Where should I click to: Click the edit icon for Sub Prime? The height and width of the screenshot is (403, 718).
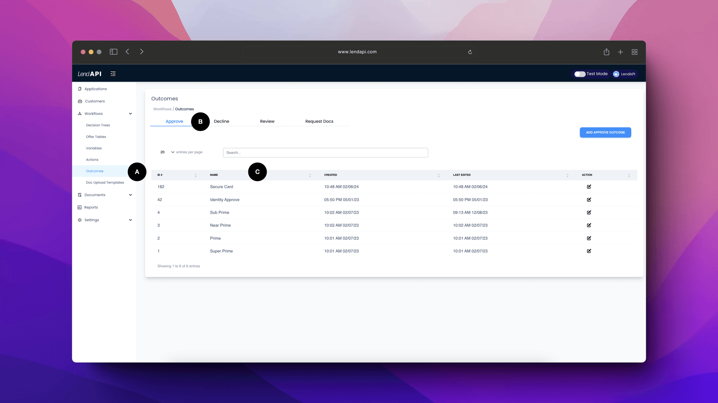tap(589, 212)
